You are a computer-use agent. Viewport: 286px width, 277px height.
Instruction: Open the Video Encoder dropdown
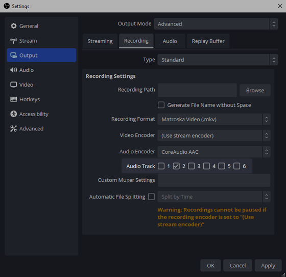(x=214, y=135)
